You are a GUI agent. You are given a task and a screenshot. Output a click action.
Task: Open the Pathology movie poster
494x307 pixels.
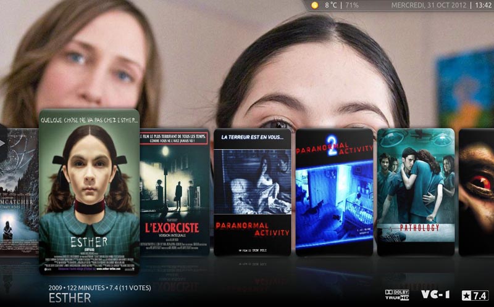click(416, 192)
